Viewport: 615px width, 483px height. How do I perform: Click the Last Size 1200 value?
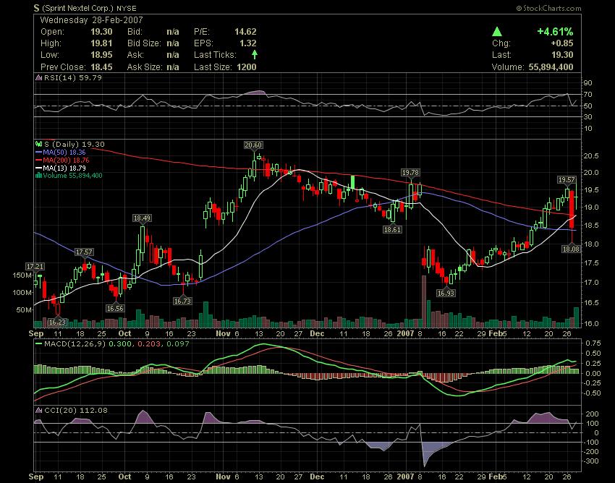247,67
